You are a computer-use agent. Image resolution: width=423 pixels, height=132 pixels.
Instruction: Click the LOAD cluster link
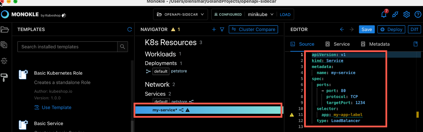[285, 14]
